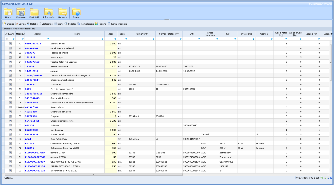The image size is (334, 185).
Task: Toggle Aktywne checkbox for Klawiatura row
Action: [x=10, y=85]
